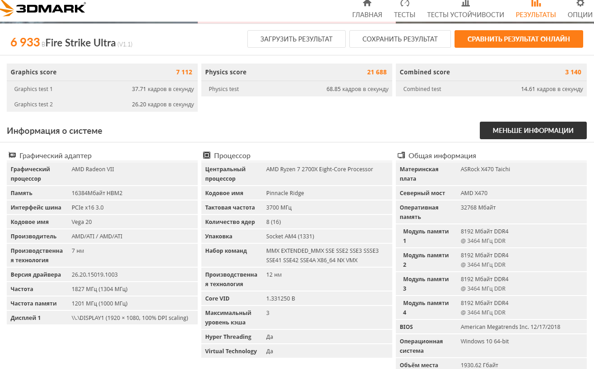Select the \\.\DISPLAY1 display value
This screenshot has height=369, width=594.
click(130, 318)
